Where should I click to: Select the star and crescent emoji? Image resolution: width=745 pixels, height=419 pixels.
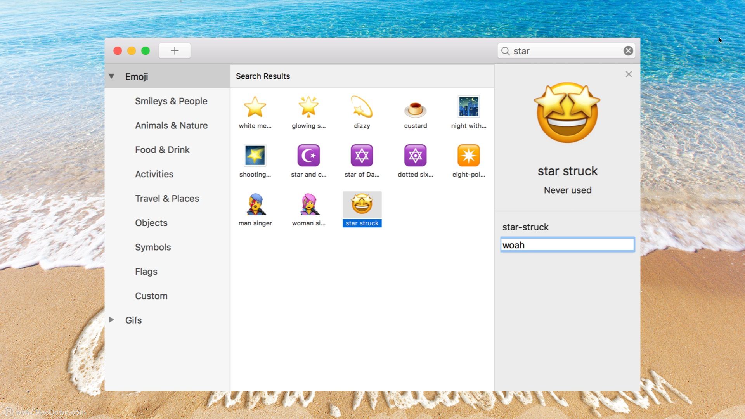click(x=308, y=156)
